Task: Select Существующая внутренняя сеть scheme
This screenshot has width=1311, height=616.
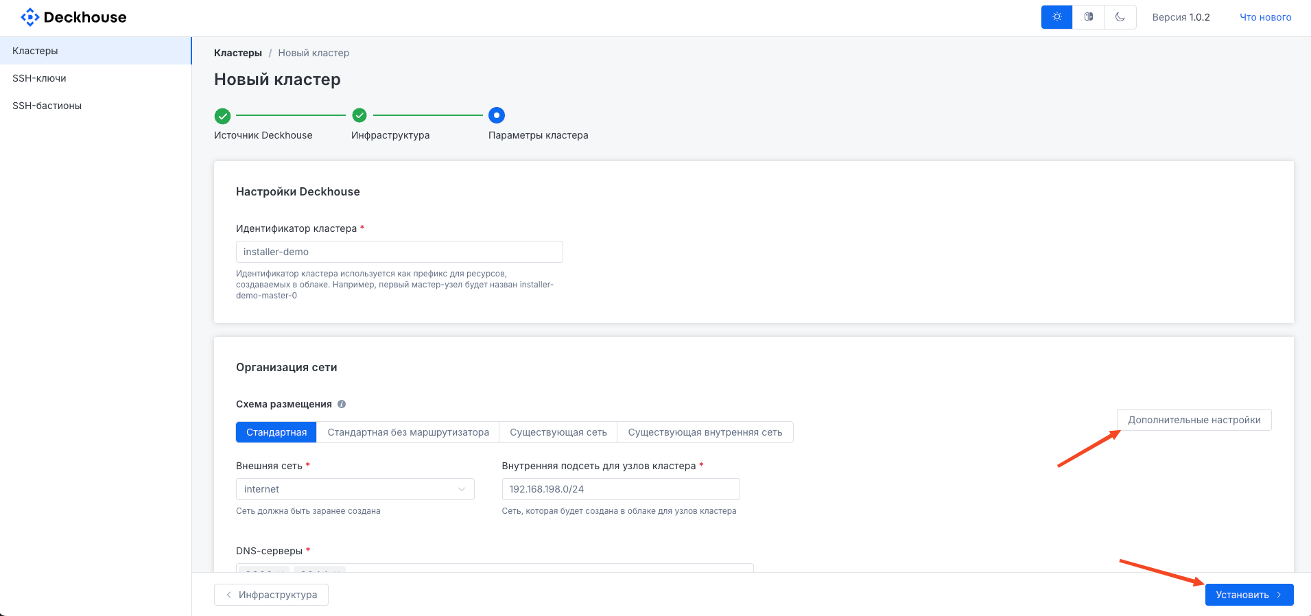Action: (x=705, y=432)
